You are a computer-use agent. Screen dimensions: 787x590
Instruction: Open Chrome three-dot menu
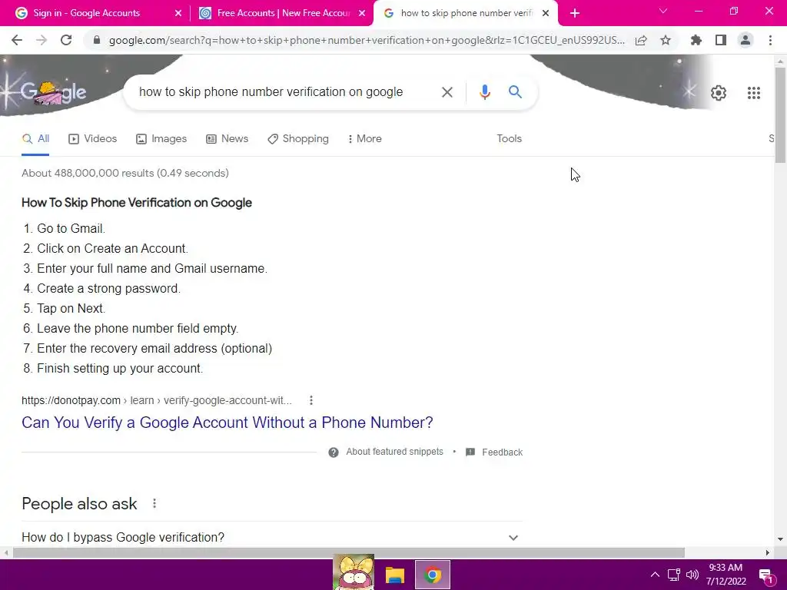[770, 40]
